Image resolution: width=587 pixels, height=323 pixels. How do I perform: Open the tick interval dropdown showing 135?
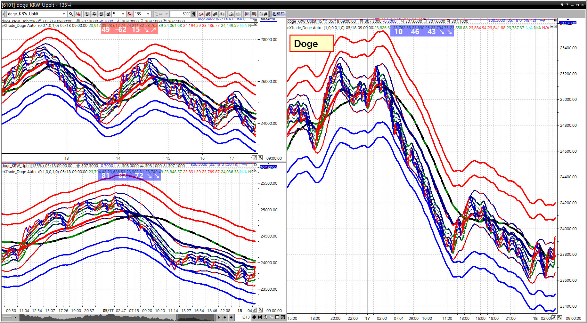[148, 14]
